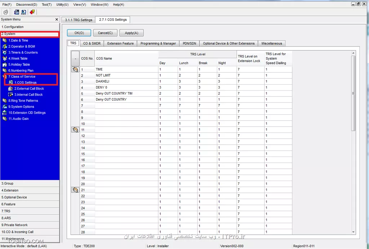This screenshot has width=369, height=249.
Task: Select 7.Class of Service tree item
Action: pos(22,77)
